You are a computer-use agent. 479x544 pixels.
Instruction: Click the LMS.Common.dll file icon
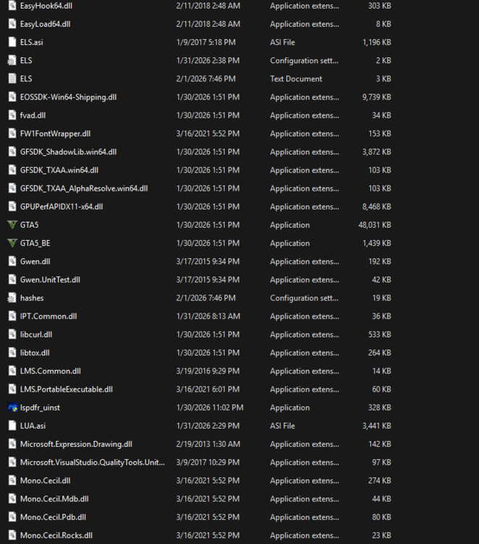click(x=12, y=371)
